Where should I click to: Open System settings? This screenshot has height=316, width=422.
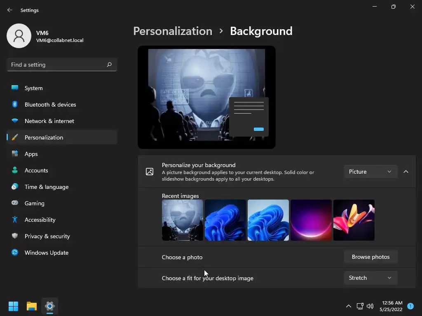tap(62, 88)
